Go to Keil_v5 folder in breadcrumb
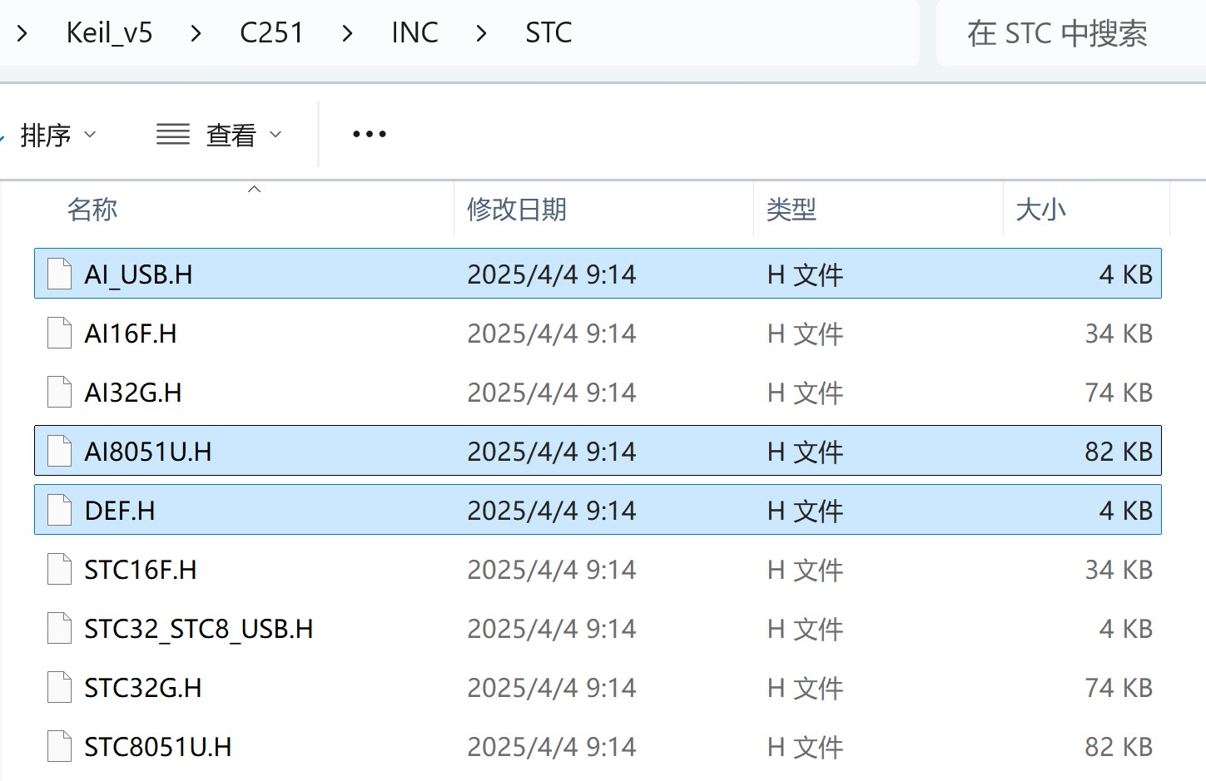1206x781 pixels. click(x=109, y=33)
